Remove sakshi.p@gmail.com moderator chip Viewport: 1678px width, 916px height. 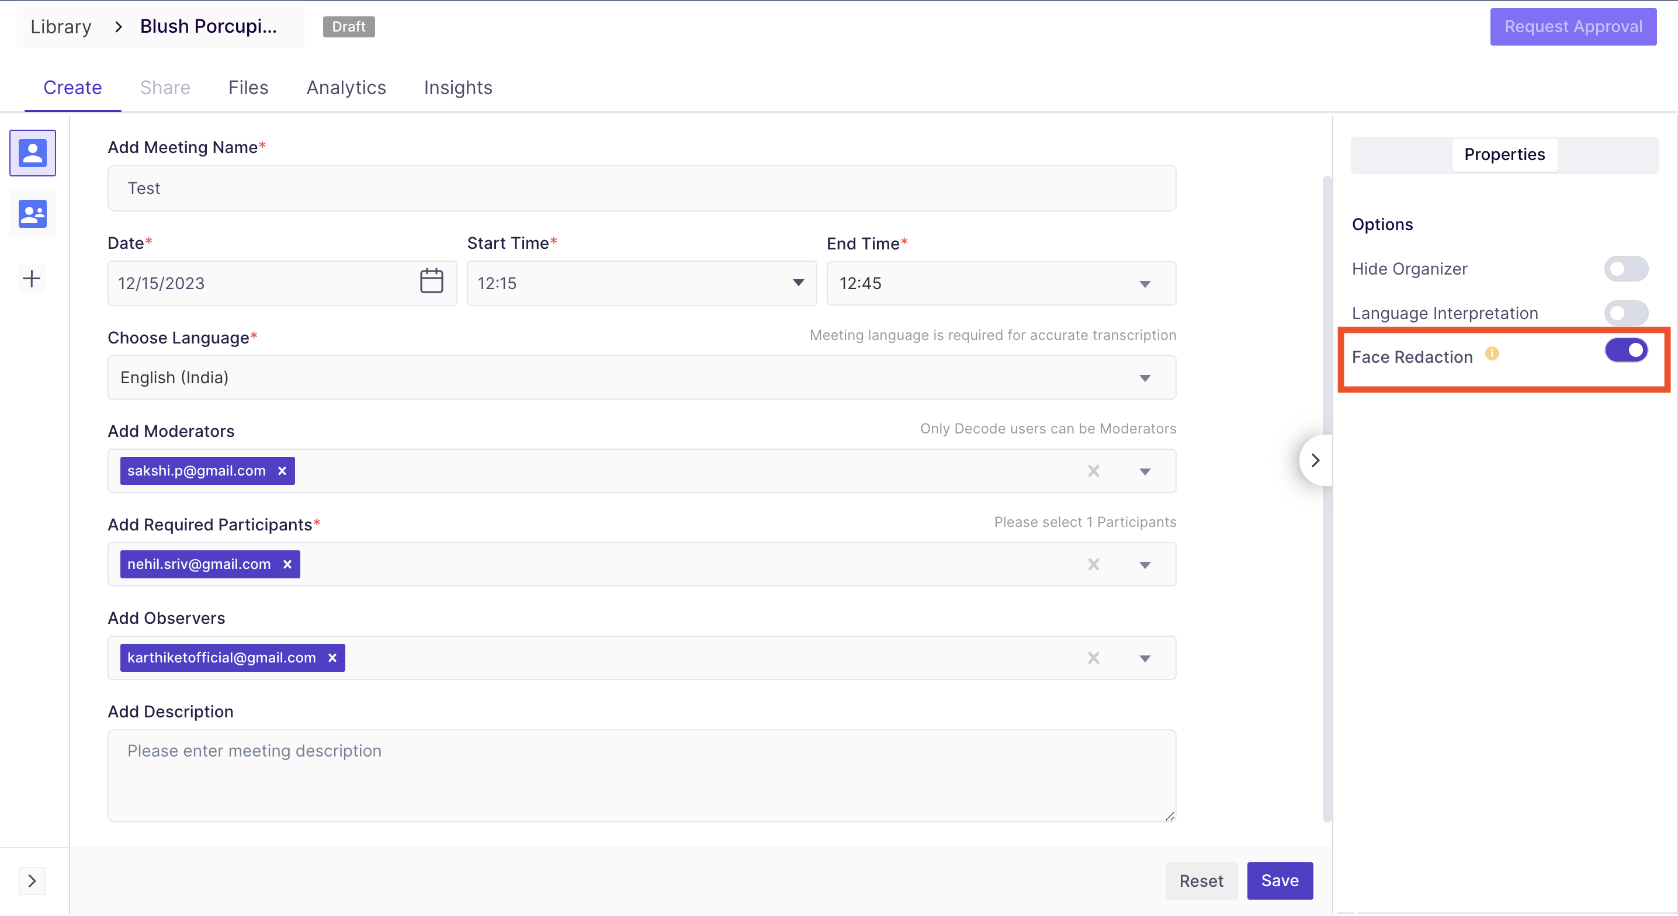click(x=282, y=471)
